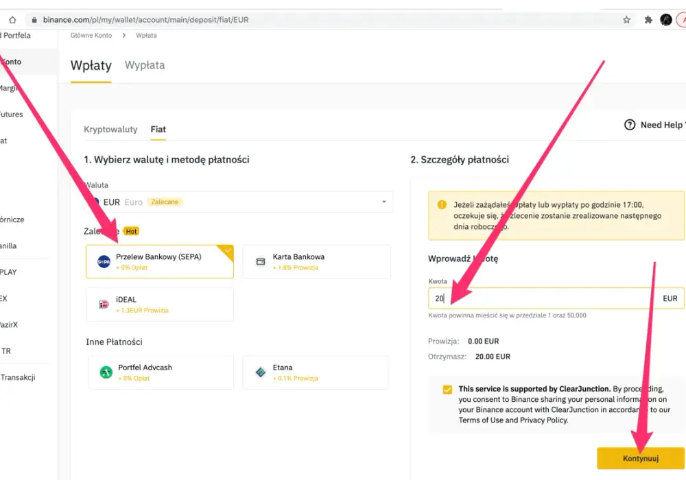Screen dimensions: 686x480
Task: Choose the iDEAL payment option
Action: [x=160, y=304]
